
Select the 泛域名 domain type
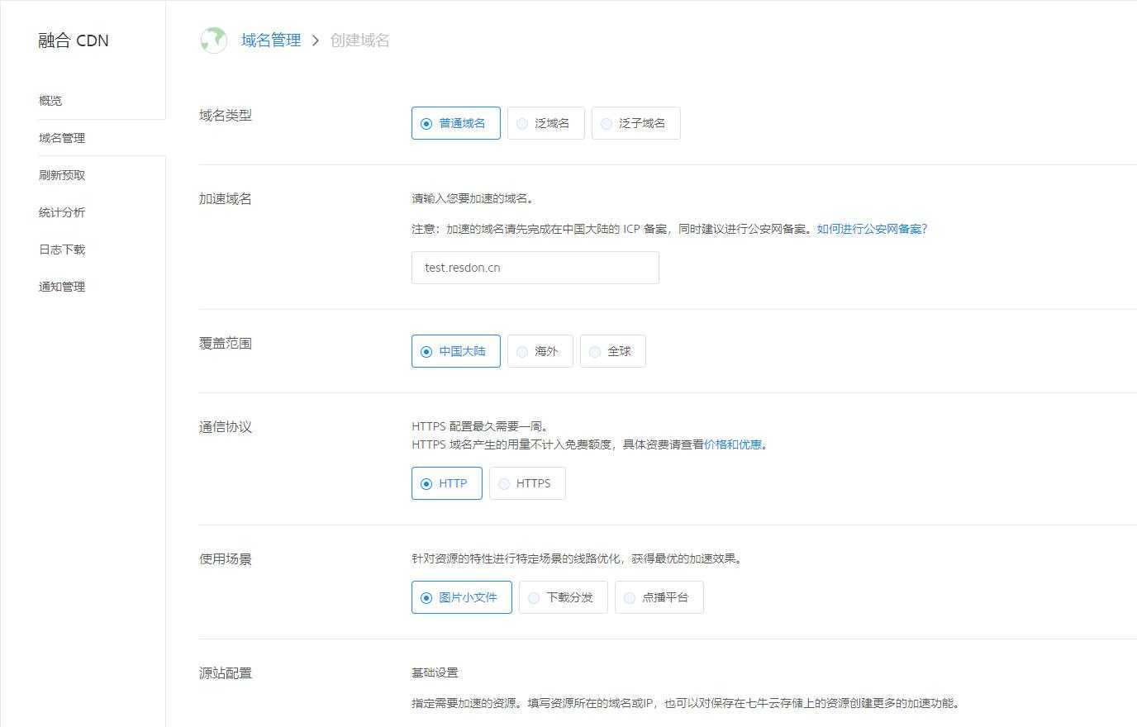tap(545, 122)
